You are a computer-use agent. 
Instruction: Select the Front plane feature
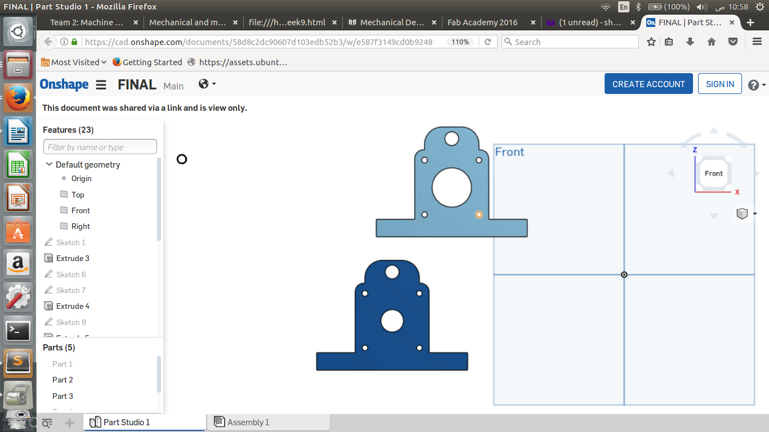(81, 210)
